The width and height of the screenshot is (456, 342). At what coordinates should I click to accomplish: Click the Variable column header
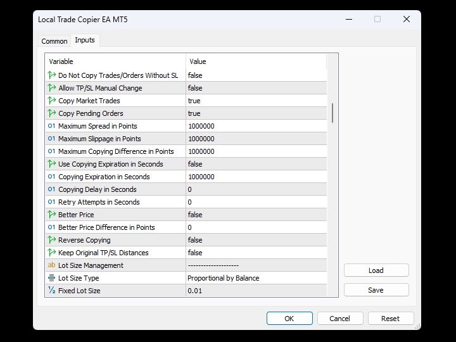(x=115, y=61)
